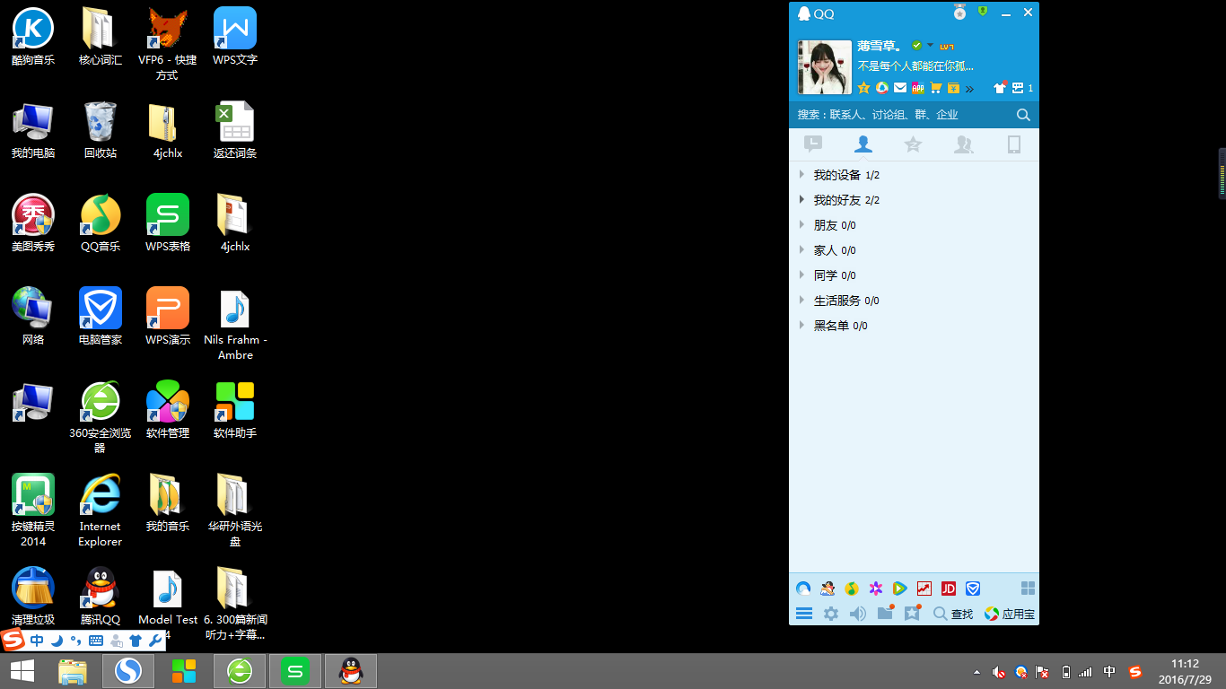Click the sound speaker icon in QQ
Viewport: 1226px width, 689px height.
858,614
